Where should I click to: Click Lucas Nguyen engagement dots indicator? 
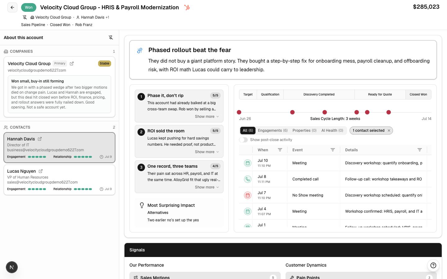coord(37,189)
